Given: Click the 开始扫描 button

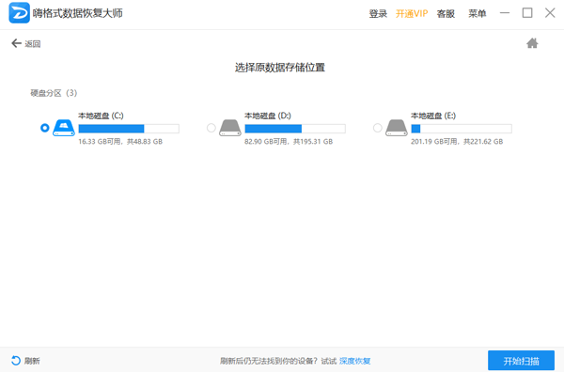Looking at the screenshot, I should [x=521, y=361].
